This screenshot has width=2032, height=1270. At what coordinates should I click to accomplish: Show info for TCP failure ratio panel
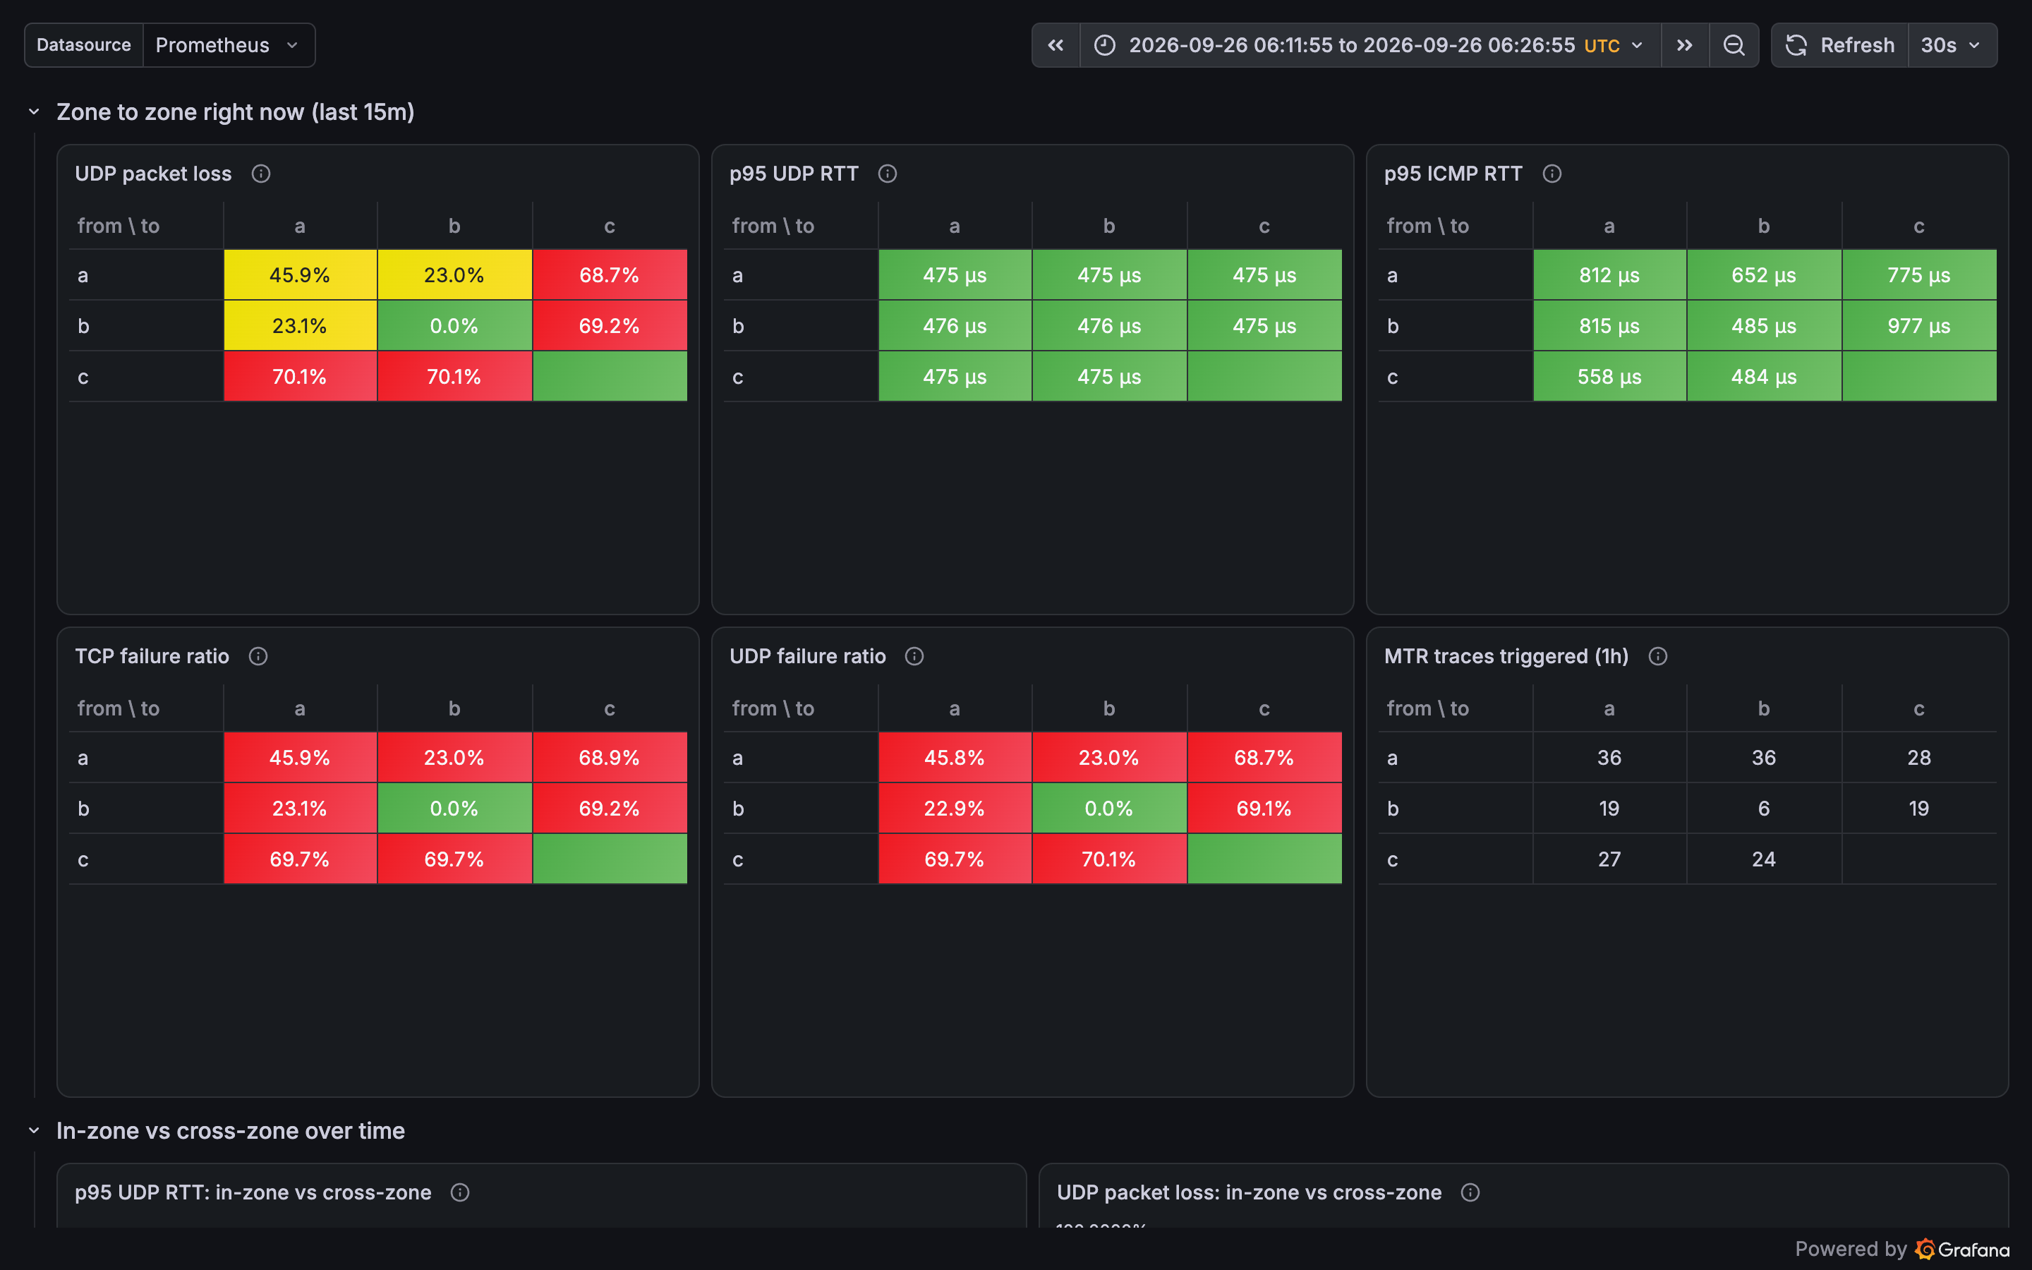[x=258, y=657]
